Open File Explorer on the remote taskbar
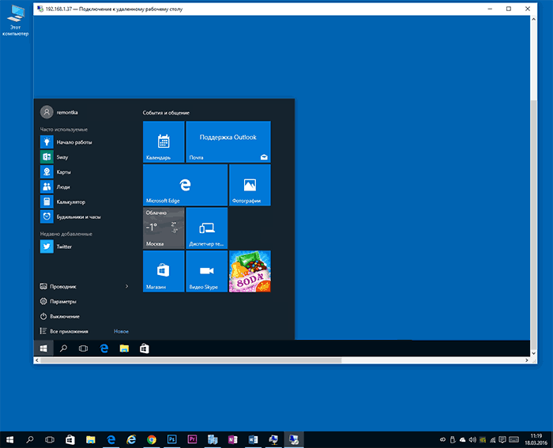This screenshot has height=448, width=553. [124, 348]
